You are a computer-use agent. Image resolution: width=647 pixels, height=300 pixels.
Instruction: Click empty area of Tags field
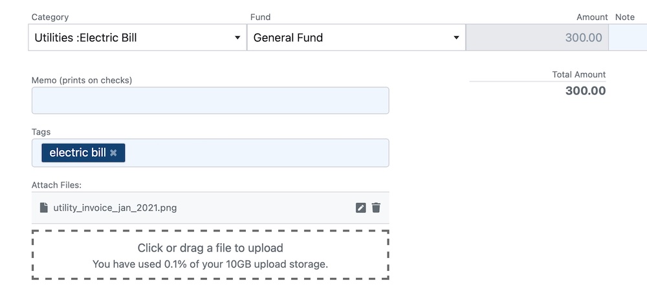tap(256, 153)
